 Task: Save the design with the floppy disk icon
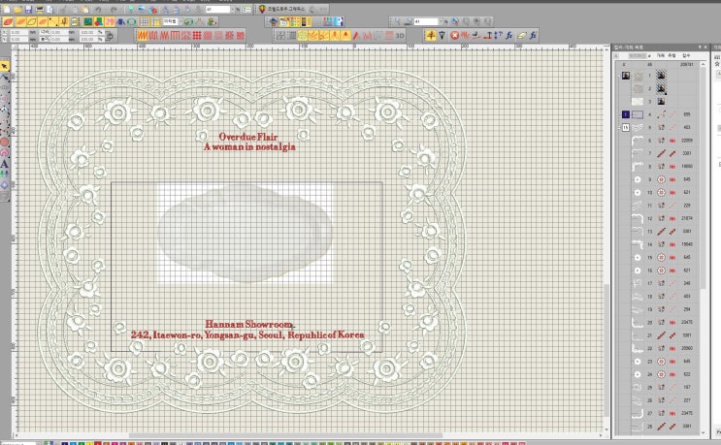coord(28,9)
